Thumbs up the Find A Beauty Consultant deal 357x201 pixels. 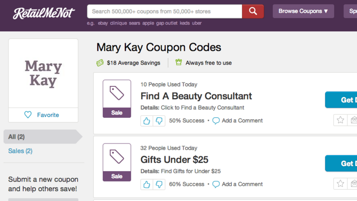click(x=147, y=121)
